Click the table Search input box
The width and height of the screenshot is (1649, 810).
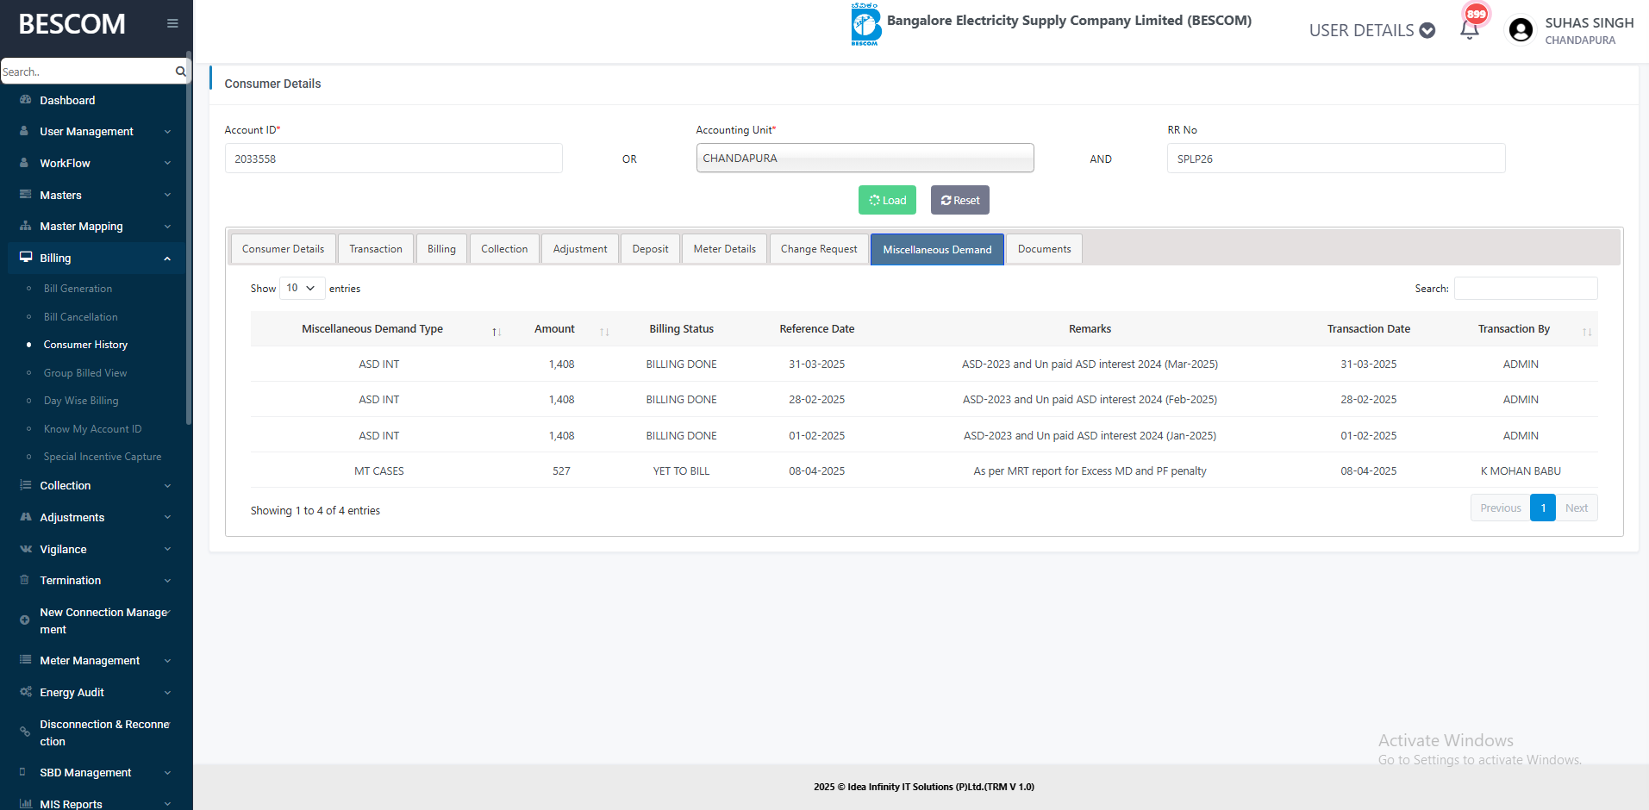pos(1526,289)
